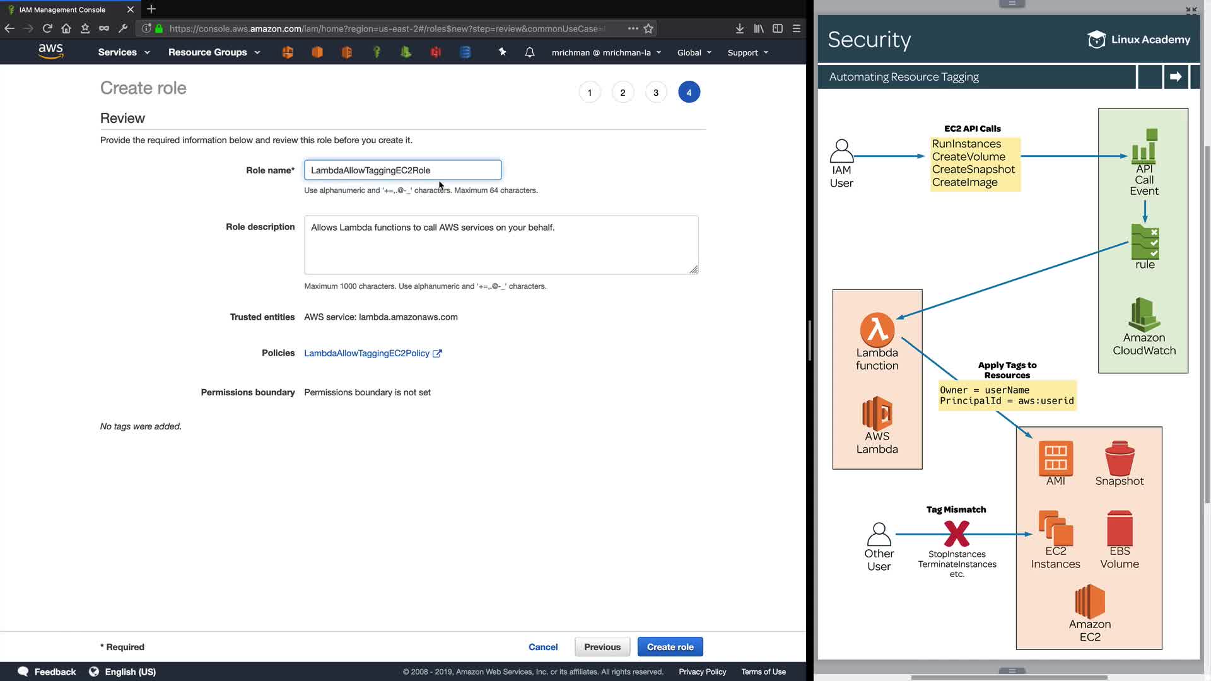Go to wizard step 1
Viewport: 1211px width, 681px height.
590,93
